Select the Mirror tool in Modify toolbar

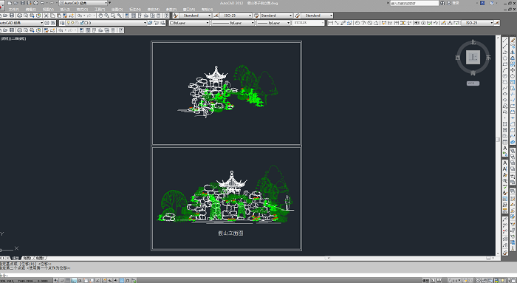tap(513, 52)
